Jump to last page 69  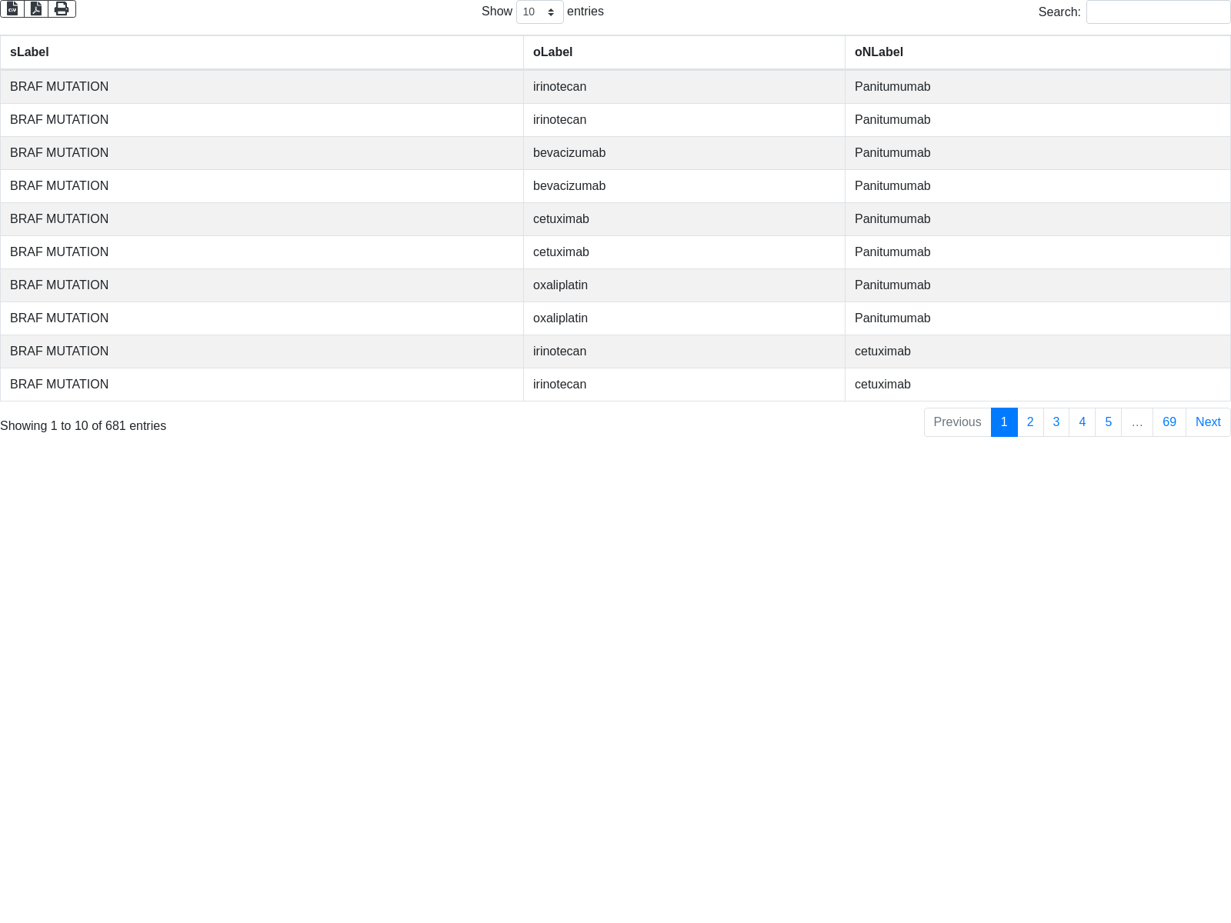point(1169,422)
